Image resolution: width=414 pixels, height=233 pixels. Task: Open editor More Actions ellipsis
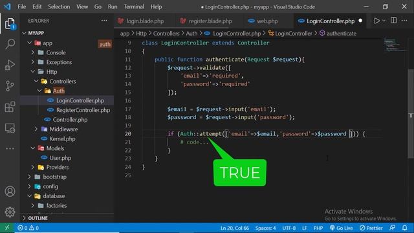click(x=404, y=21)
